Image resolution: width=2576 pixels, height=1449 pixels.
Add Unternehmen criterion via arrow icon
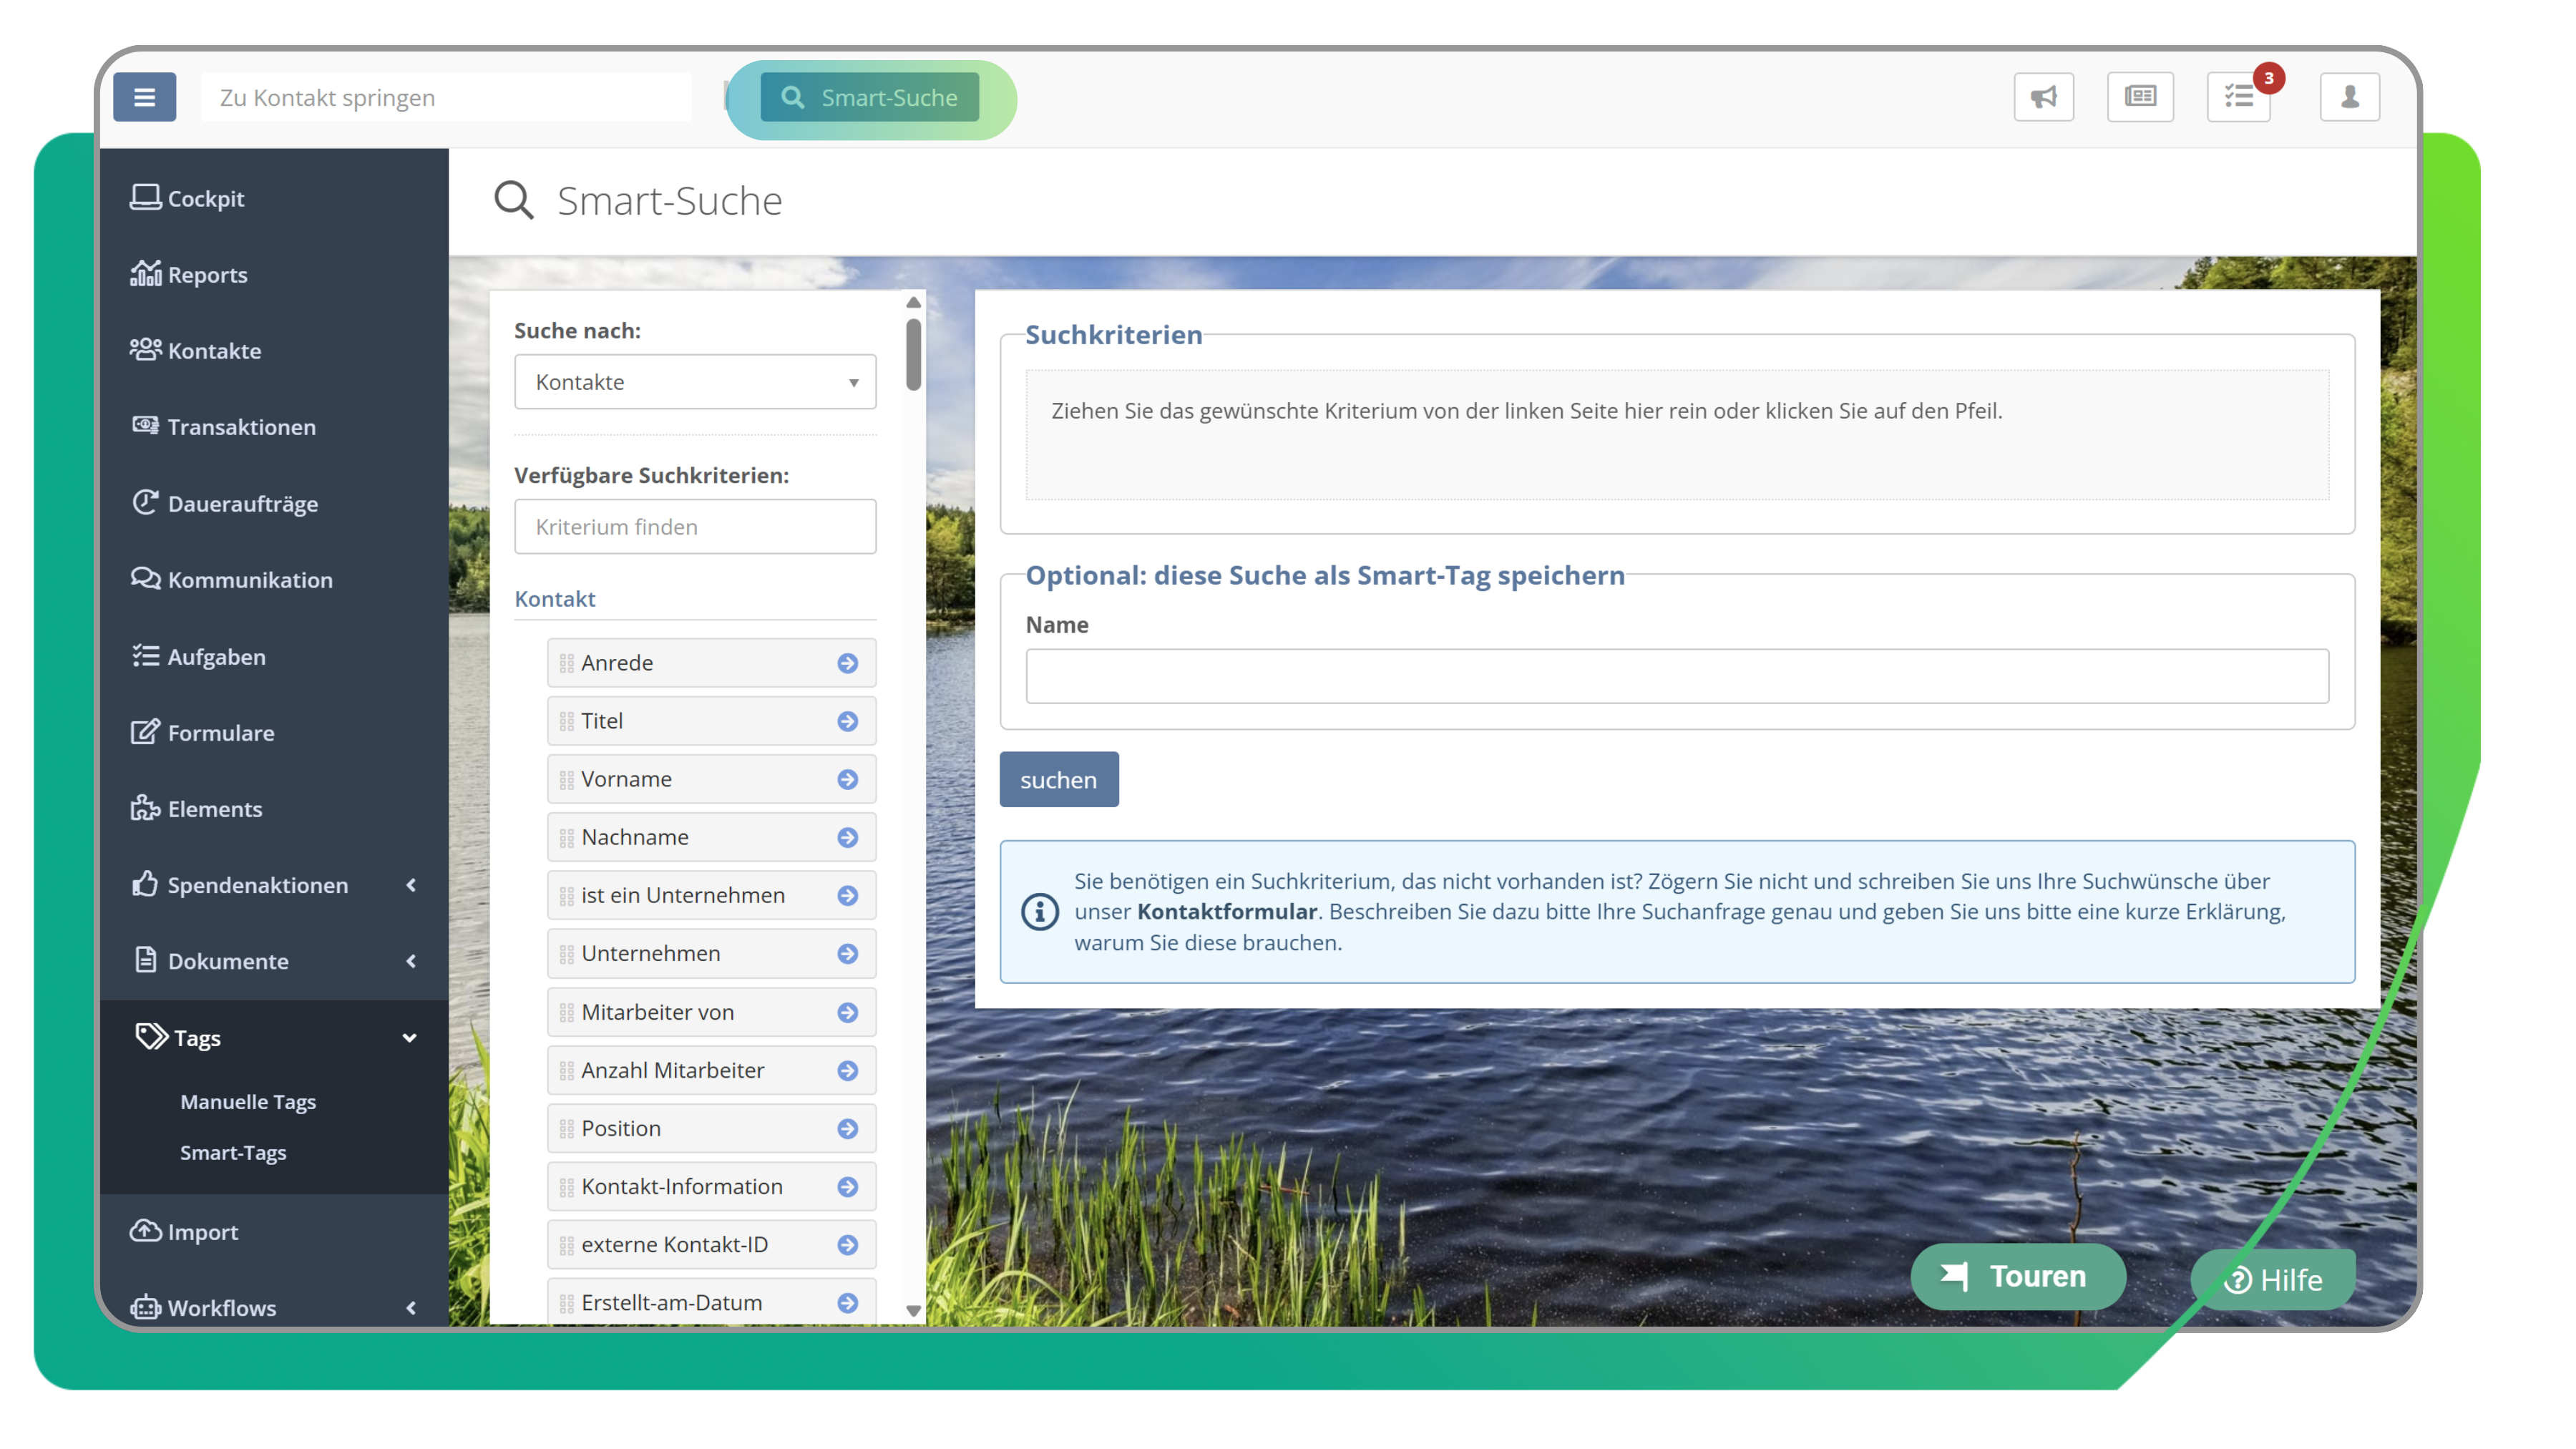847,953
